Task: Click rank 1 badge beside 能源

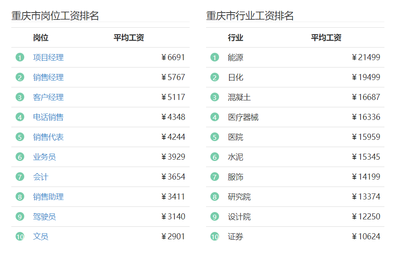Action: [215, 58]
